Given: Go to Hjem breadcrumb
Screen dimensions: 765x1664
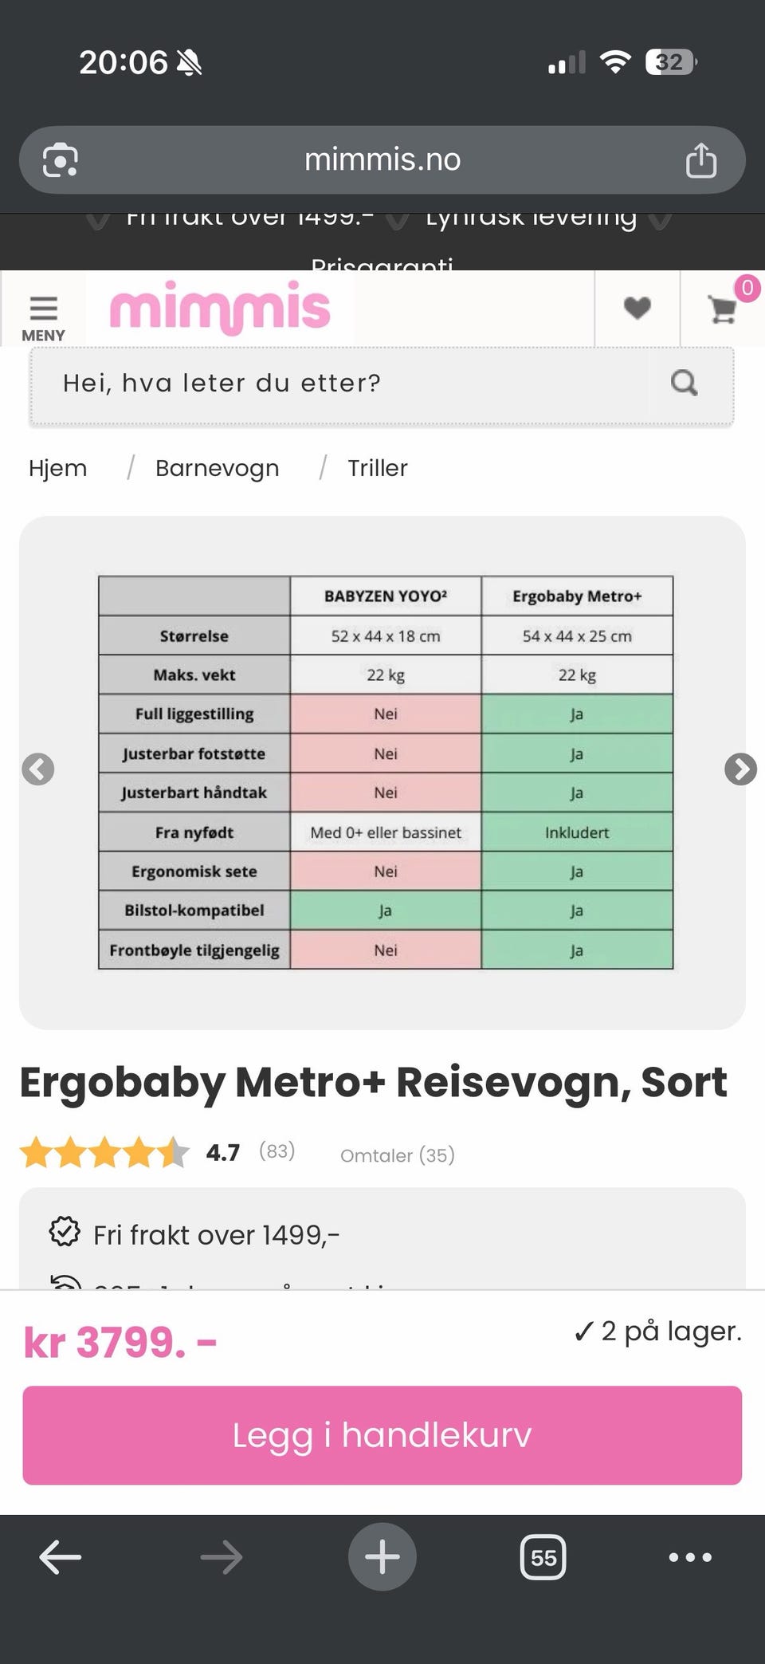Looking at the screenshot, I should click(57, 468).
